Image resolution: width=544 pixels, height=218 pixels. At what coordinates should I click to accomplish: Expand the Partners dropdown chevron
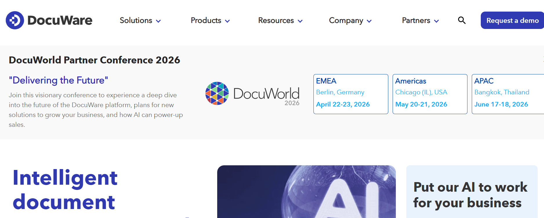coord(436,21)
